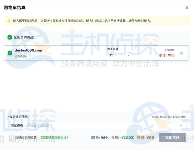
Task: Click the chevron on the 实名认证信息 selector
Action: (181, 126)
